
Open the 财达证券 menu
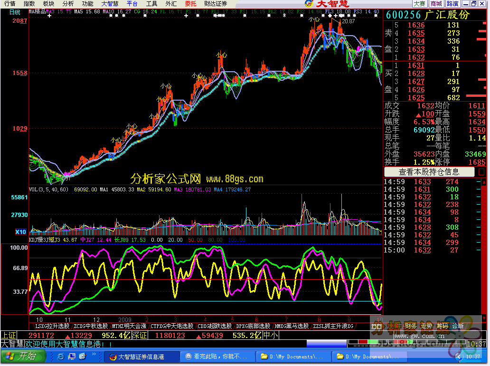tap(216, 4)
